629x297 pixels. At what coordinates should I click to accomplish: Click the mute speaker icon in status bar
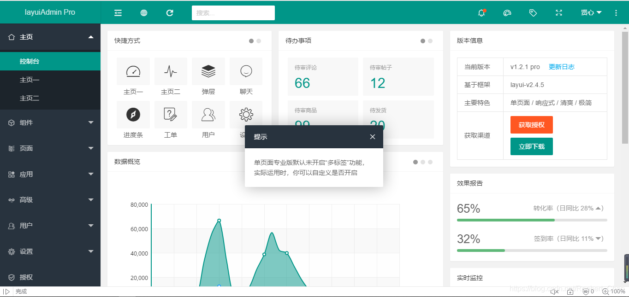click(555, 291)
